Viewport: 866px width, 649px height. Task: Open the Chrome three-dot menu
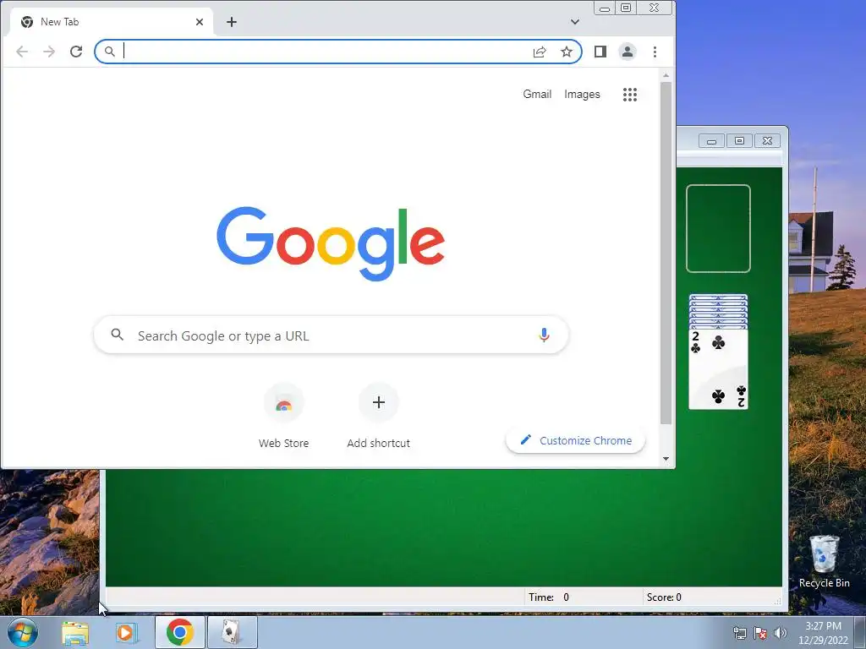click(655, 52)
